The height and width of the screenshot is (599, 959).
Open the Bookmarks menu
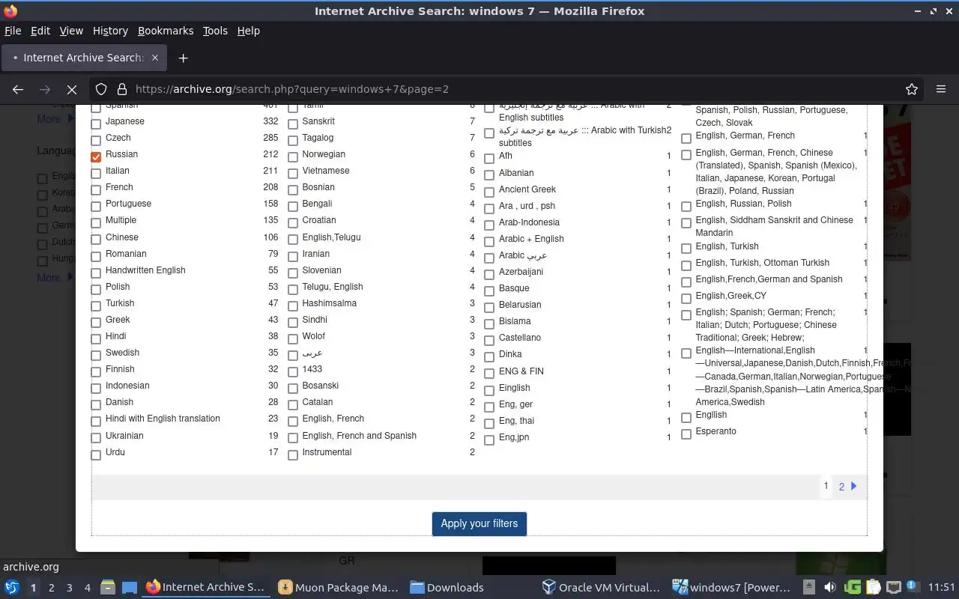pyautogui.click(x=166, y=31)
